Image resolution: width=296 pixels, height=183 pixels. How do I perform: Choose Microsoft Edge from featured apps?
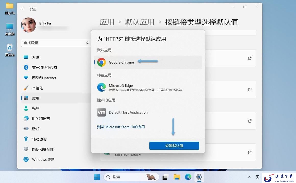coord(148,88)
